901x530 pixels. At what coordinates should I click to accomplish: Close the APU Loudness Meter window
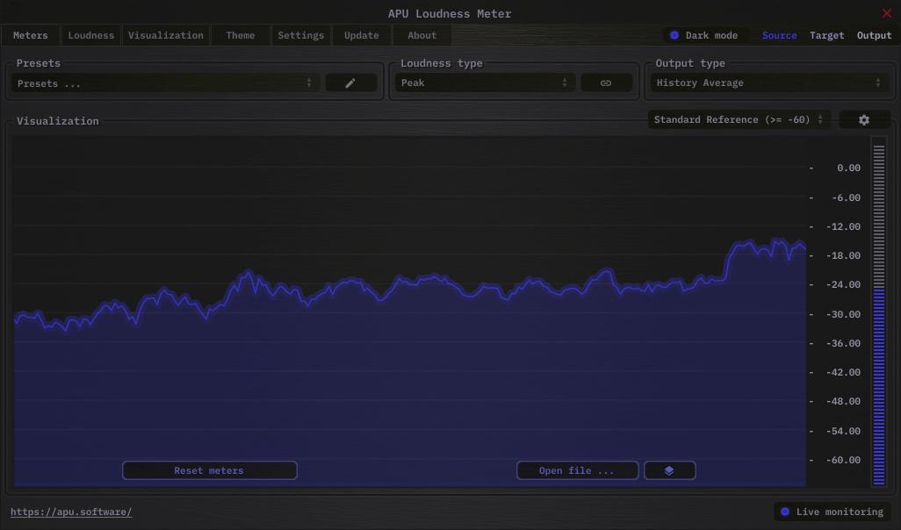click(x=886, y=13)
